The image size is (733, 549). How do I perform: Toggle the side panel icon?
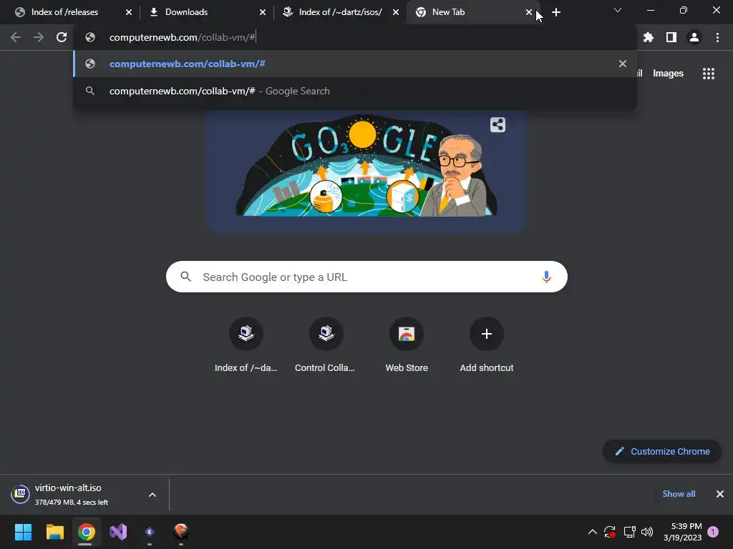tap(671, 37)
